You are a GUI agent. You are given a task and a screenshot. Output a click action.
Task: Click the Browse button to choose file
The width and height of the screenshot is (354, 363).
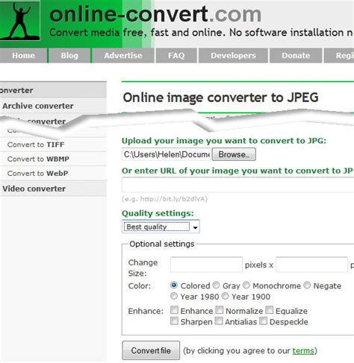pos(234,154)
